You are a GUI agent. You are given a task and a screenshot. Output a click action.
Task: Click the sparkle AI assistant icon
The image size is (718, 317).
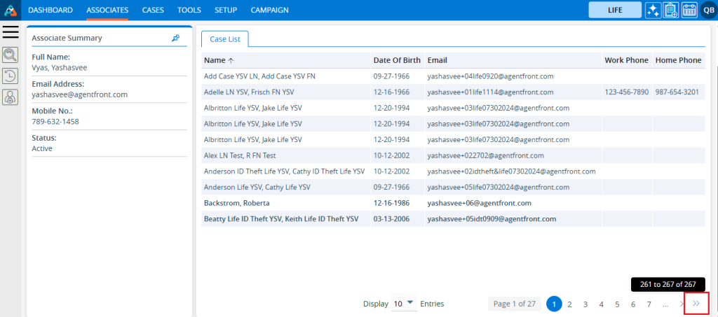click(x=653, y=10)
